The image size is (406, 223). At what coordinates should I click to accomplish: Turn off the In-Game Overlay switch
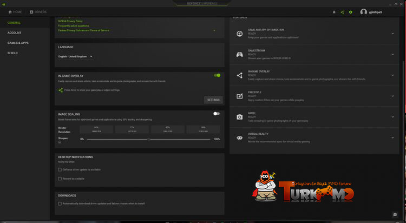[x=217, y=75]
